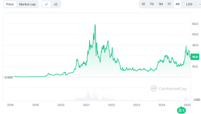201x114 pixels.
Task: Open the news events marker badge
Action: pyautogui.click(x=181, y=110)
